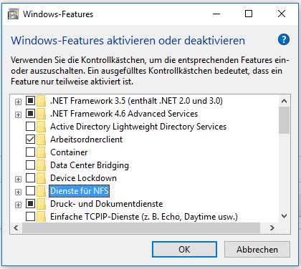
Task: Click folder icon of Active Directory Lightweight Services
Action: coord(41,127)
